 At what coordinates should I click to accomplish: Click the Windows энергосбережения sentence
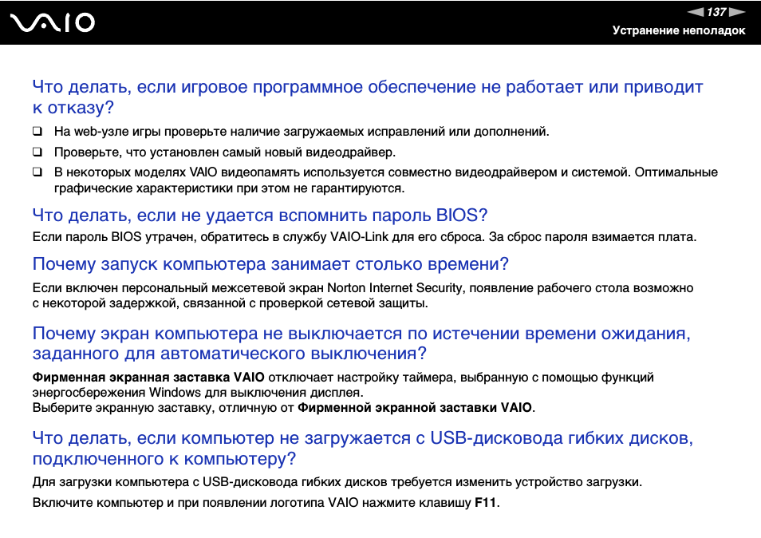197,392
